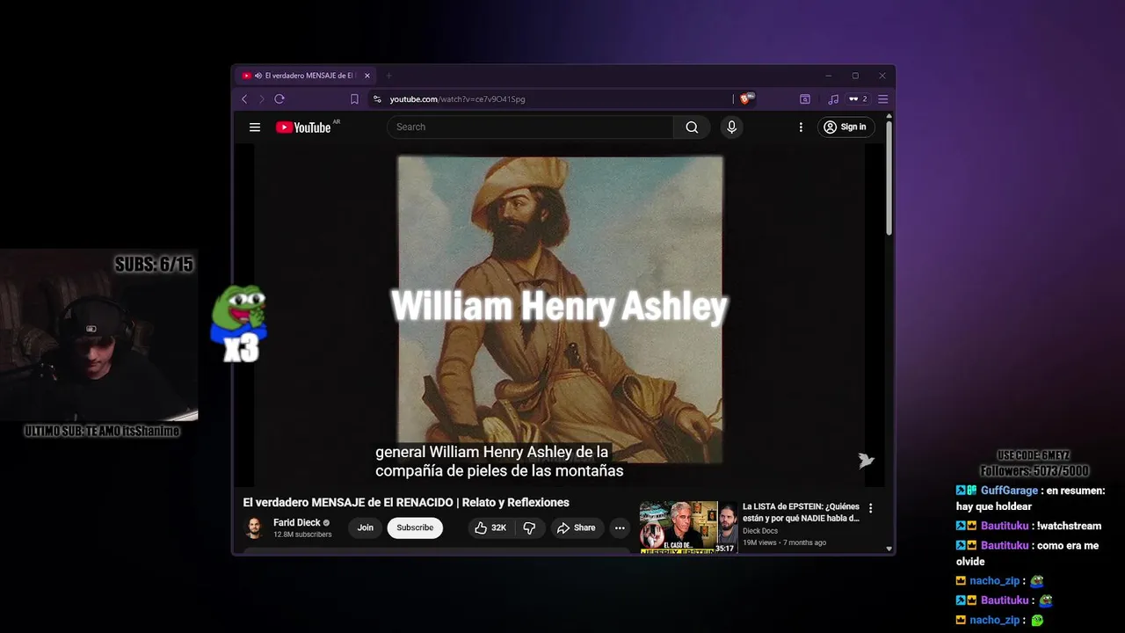Close the El verdadero MENSAJE tab
1125x633 pixels.
(x=367, y=76)
